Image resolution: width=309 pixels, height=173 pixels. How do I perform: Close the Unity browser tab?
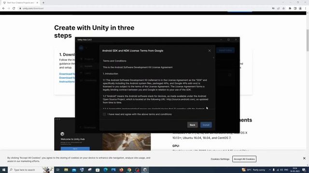point(37,3)
